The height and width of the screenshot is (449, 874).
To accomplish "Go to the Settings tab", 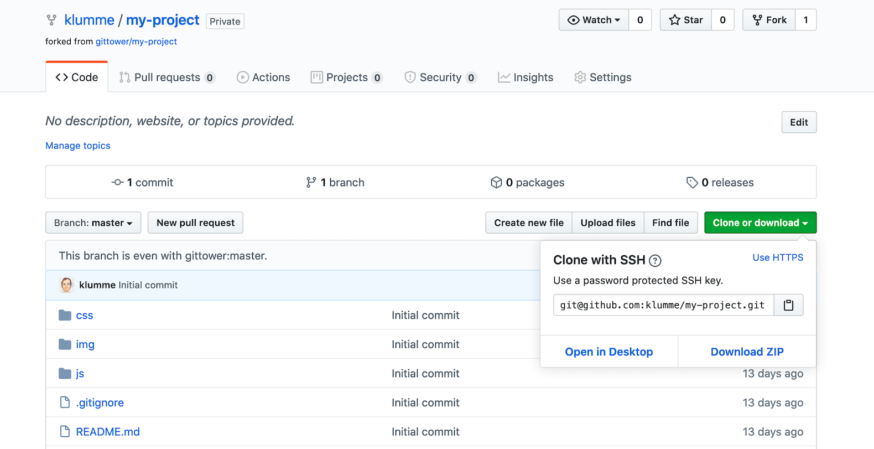I will (x=603, y=78).
